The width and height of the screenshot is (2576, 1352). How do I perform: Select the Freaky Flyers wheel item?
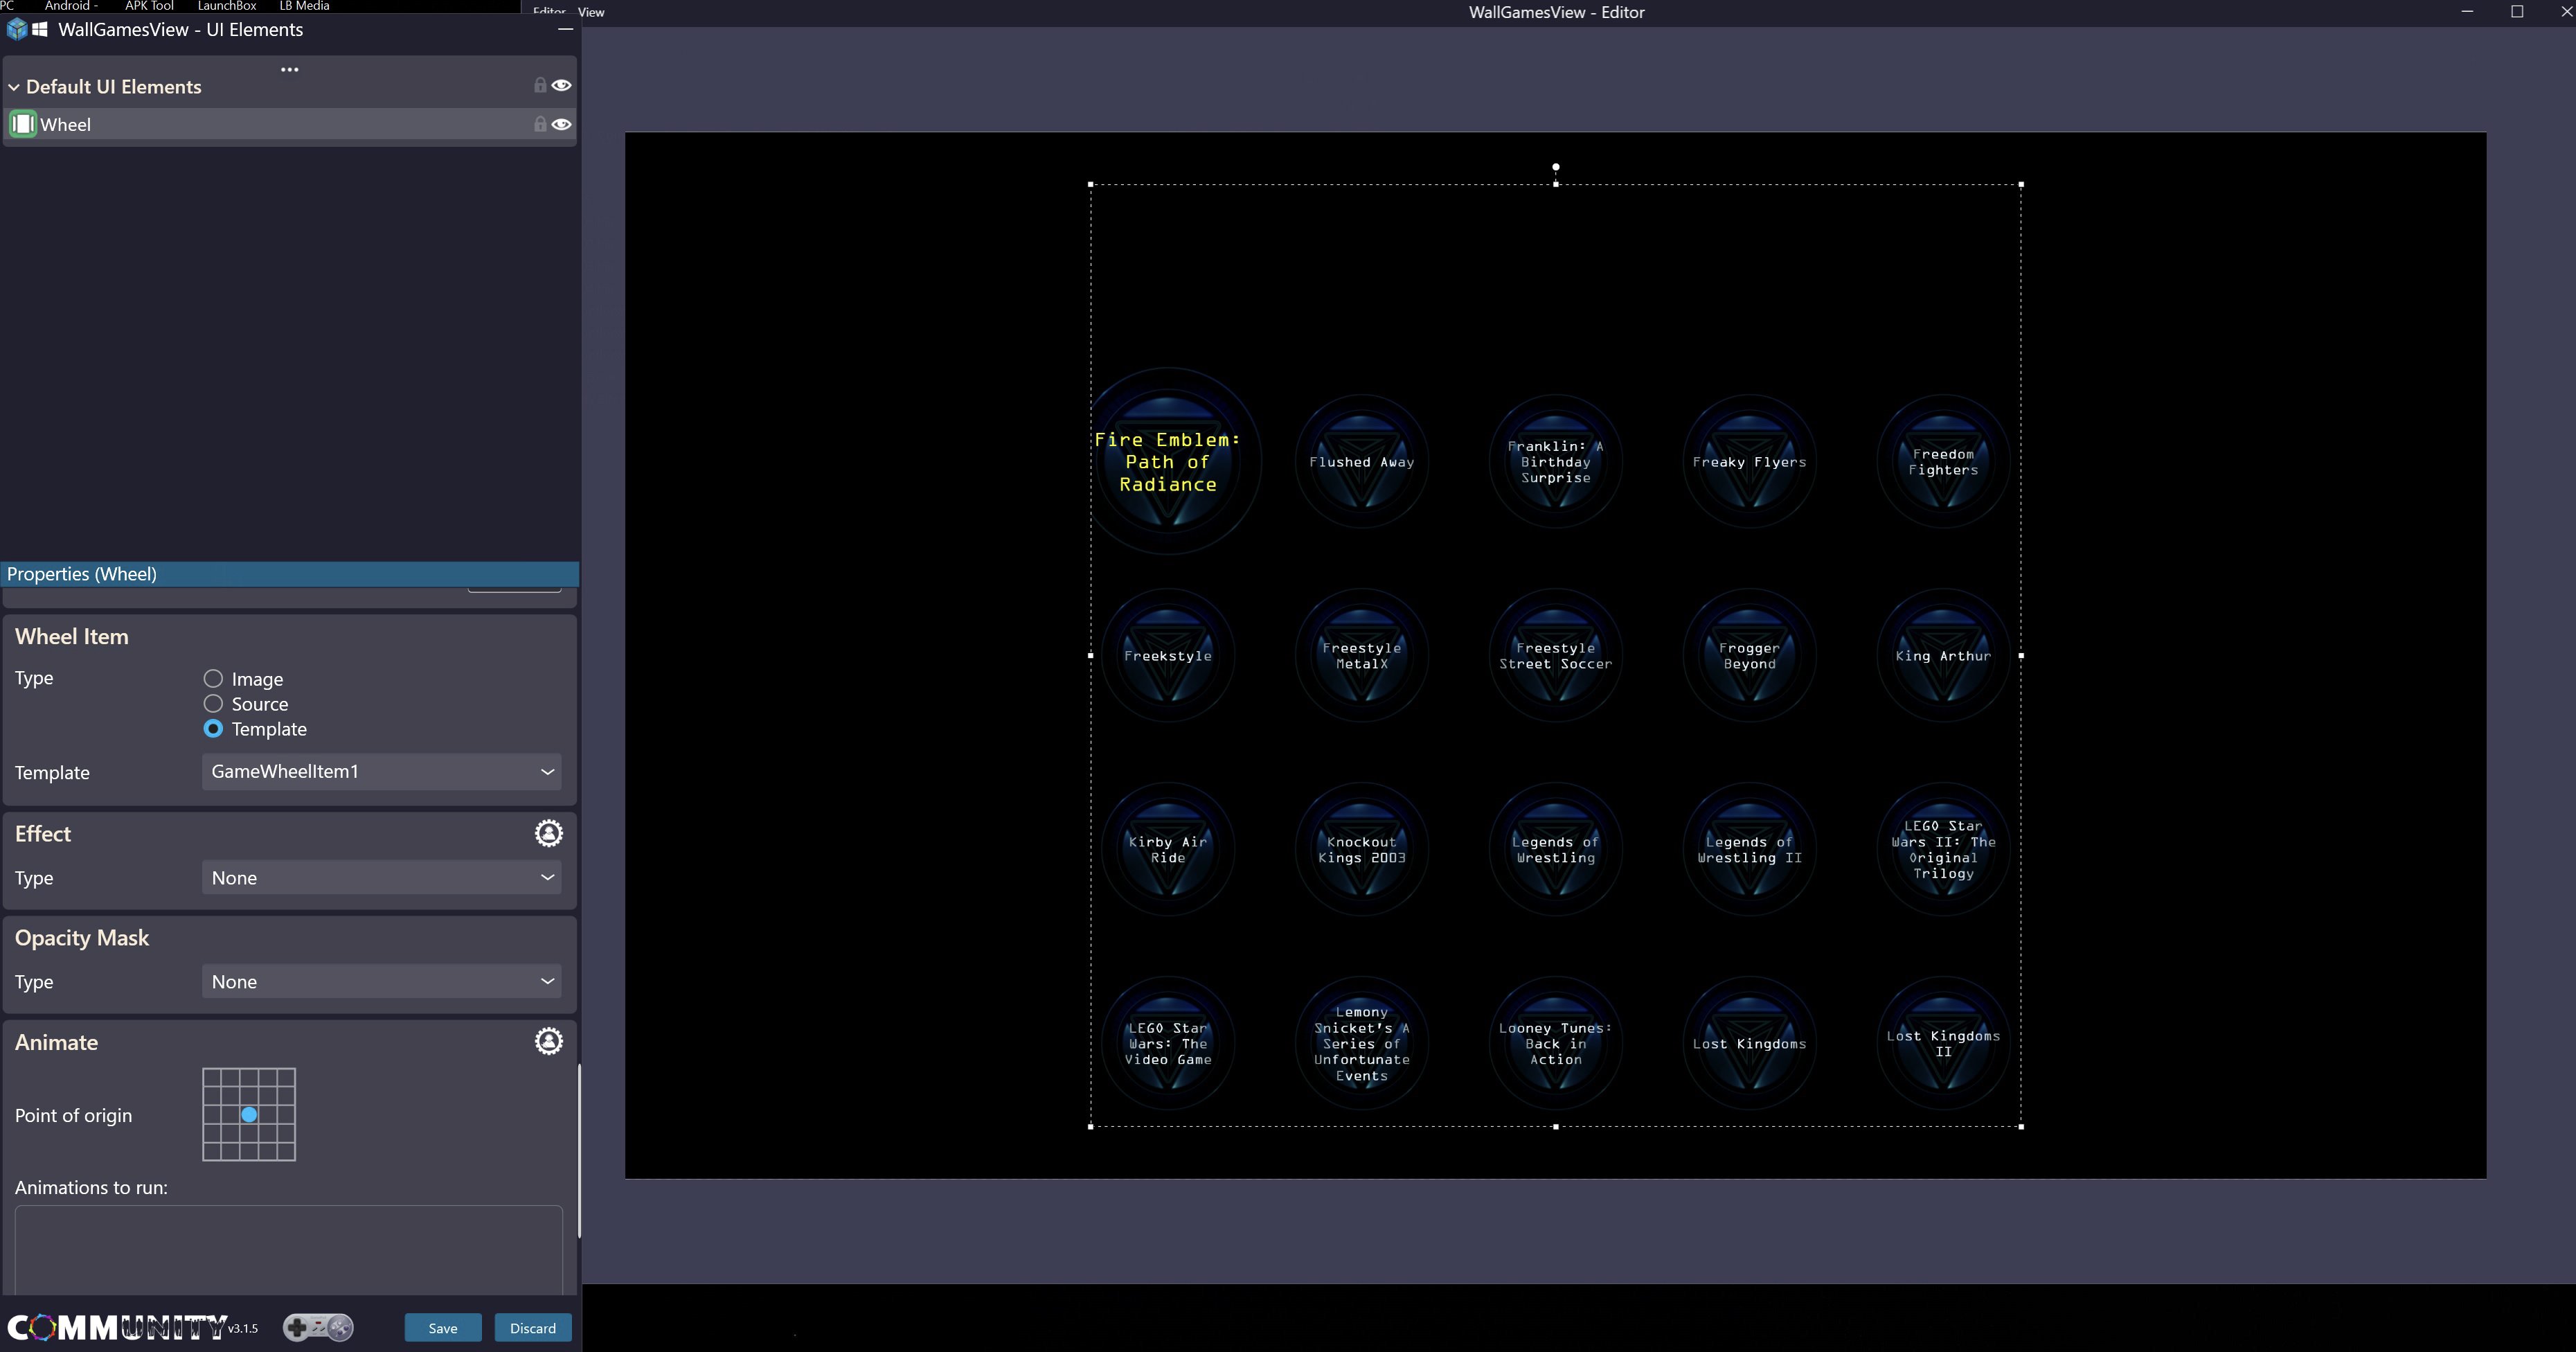pos(1749,462)
